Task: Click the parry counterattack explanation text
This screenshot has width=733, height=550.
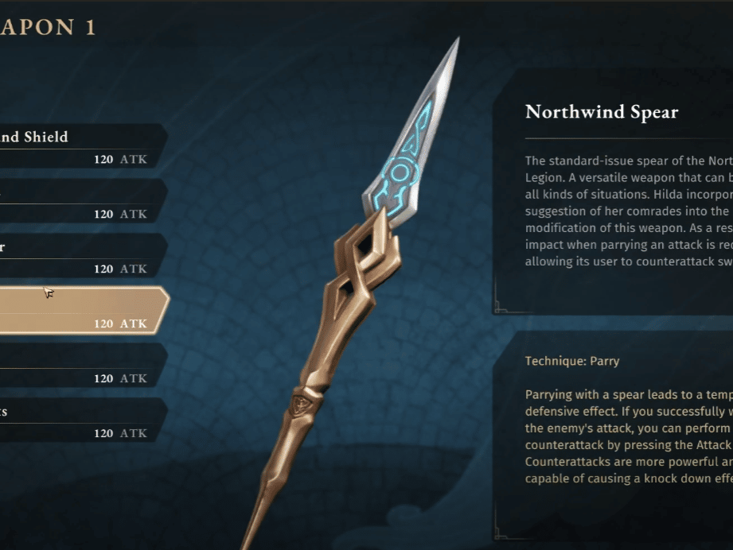Action: (629, 436)
